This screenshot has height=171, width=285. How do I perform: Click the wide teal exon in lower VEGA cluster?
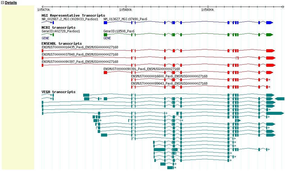coord(159,149)
